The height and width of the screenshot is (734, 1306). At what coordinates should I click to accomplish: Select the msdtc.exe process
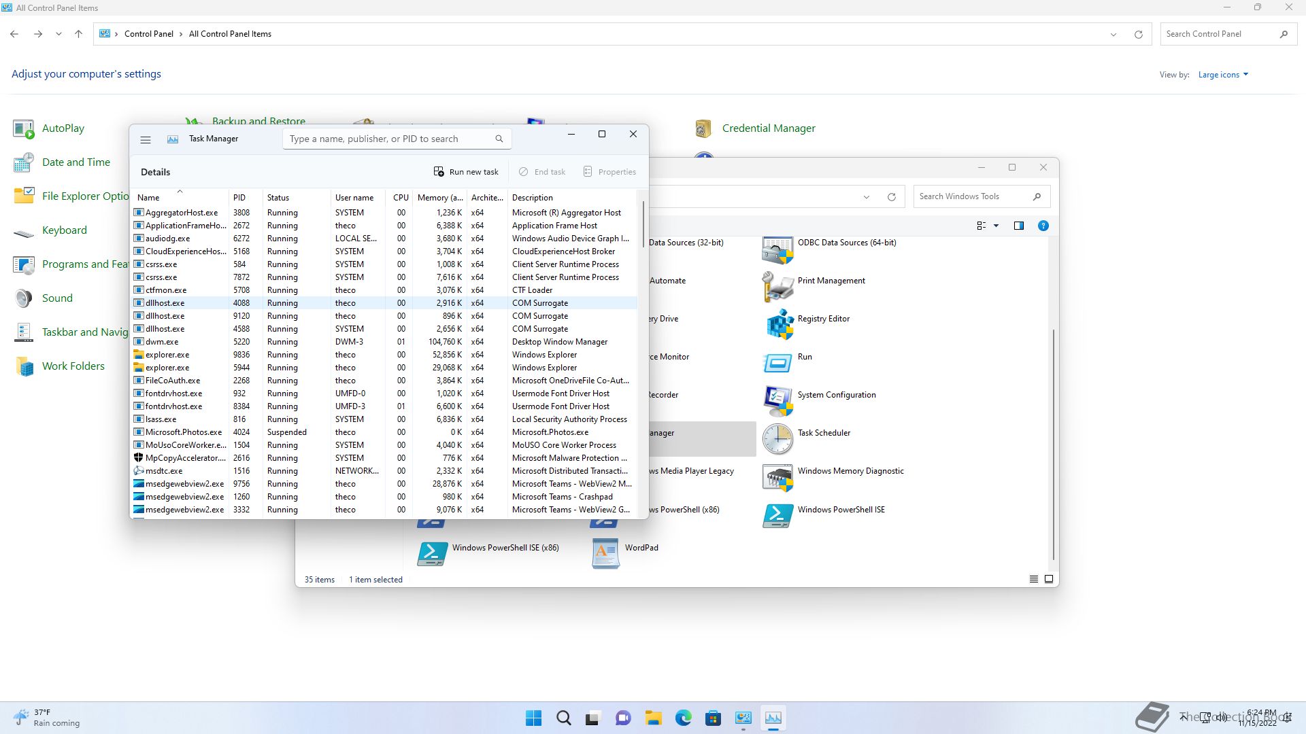(x=385, y=471)
